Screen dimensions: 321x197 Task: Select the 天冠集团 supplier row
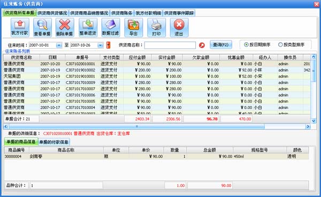(x=157, y=76)
